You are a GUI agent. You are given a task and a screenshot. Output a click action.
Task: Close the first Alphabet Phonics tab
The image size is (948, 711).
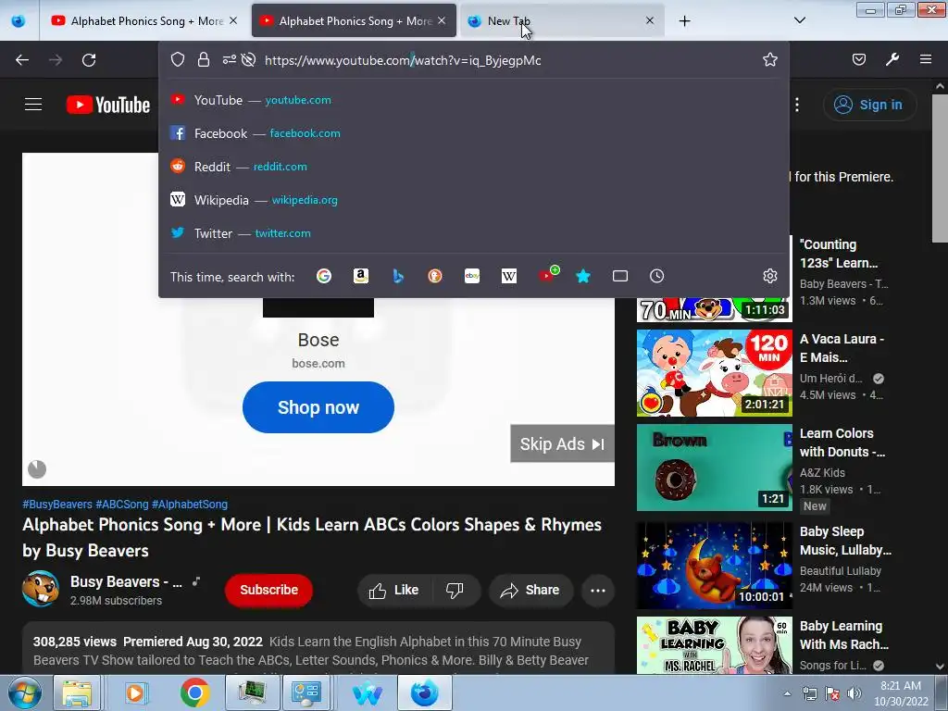[x=233, y=20]
